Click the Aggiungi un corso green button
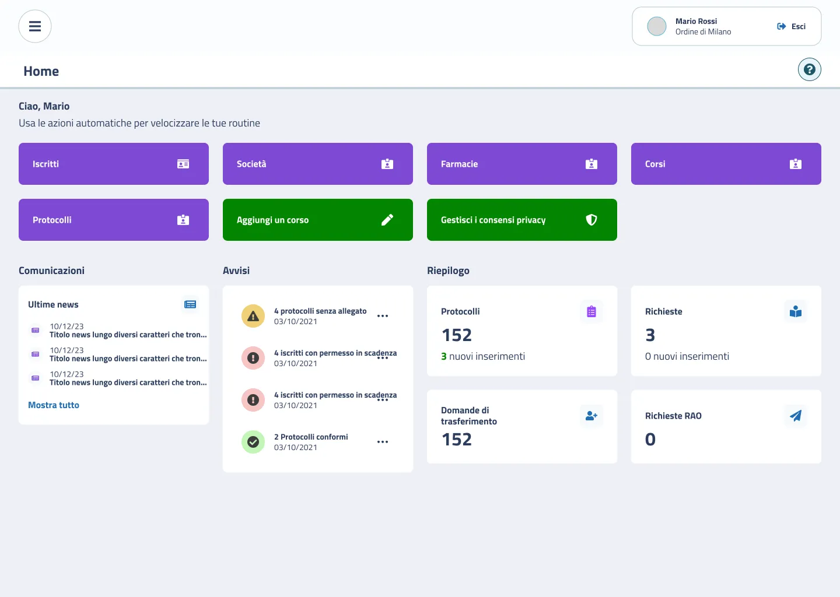 click(318, 220)
